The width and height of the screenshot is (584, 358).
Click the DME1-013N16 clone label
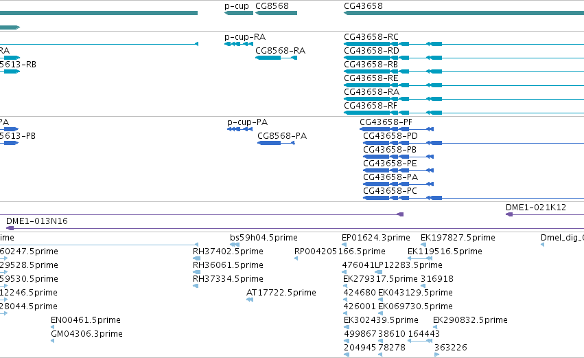click(37, 221)
